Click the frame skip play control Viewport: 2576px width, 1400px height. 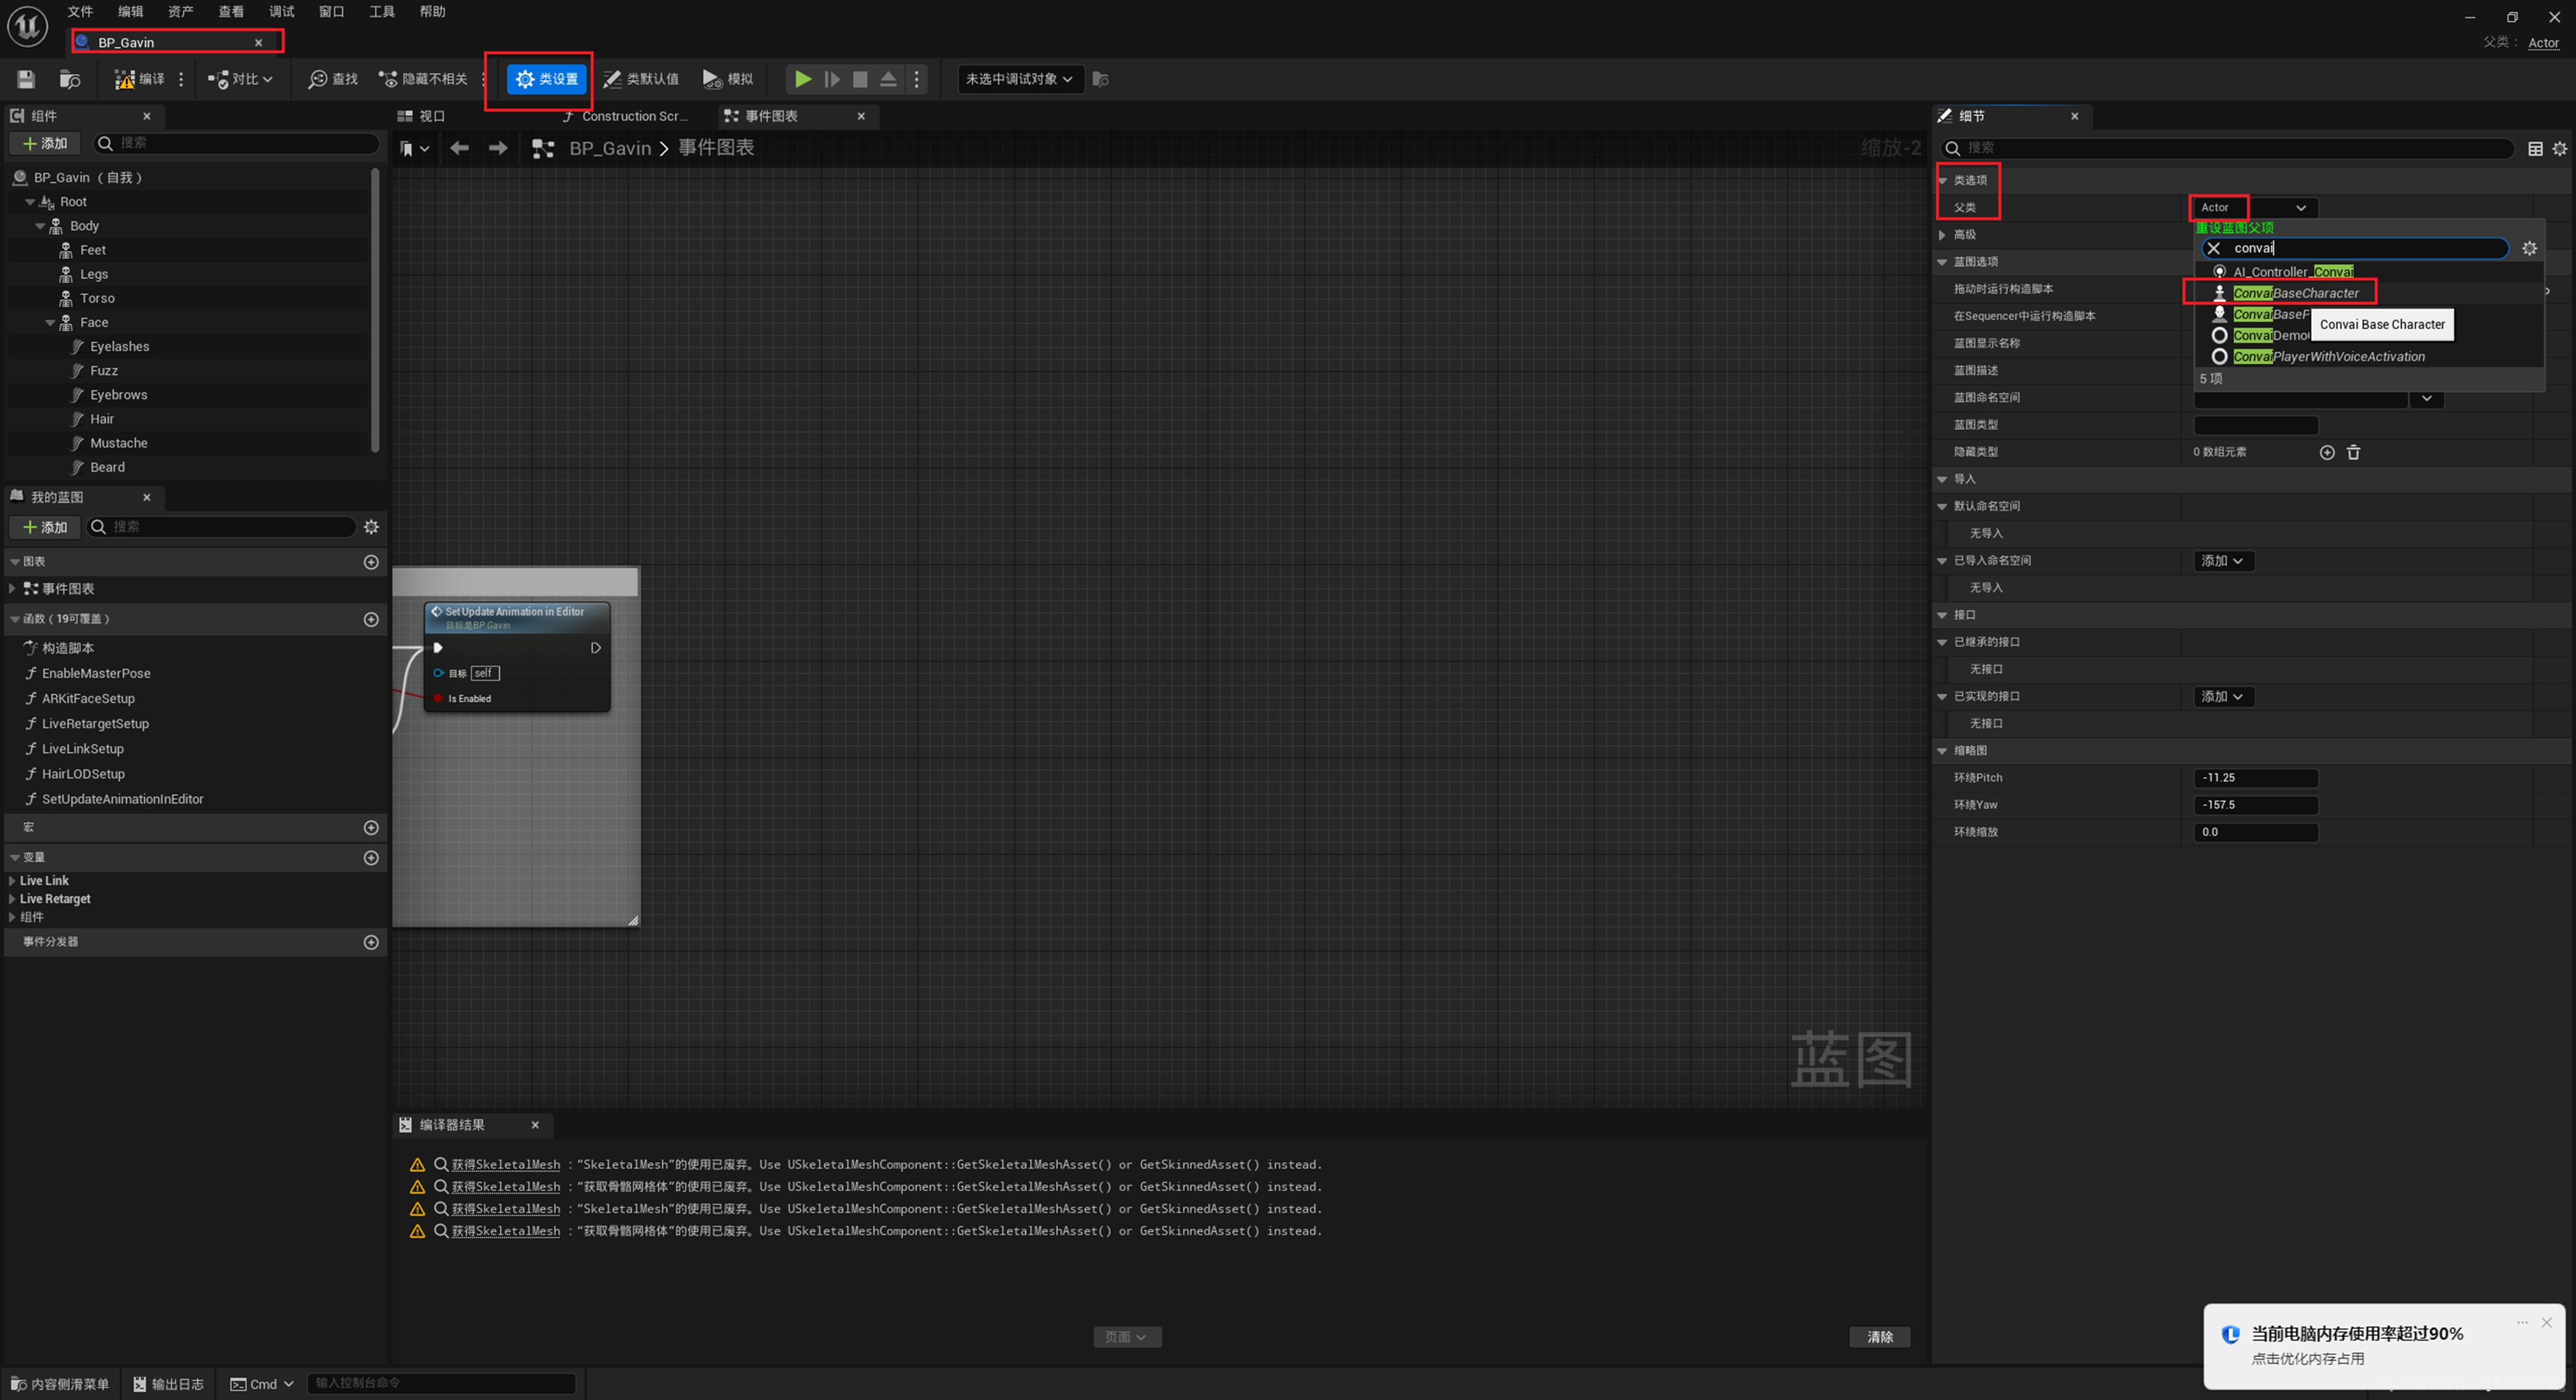click(831, 79)
